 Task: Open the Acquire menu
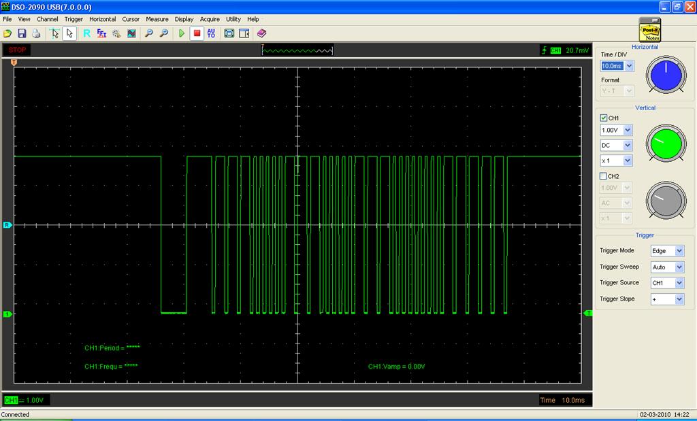210,19
